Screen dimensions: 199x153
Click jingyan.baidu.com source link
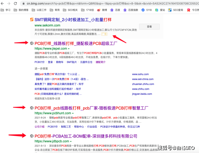[142, 94]
